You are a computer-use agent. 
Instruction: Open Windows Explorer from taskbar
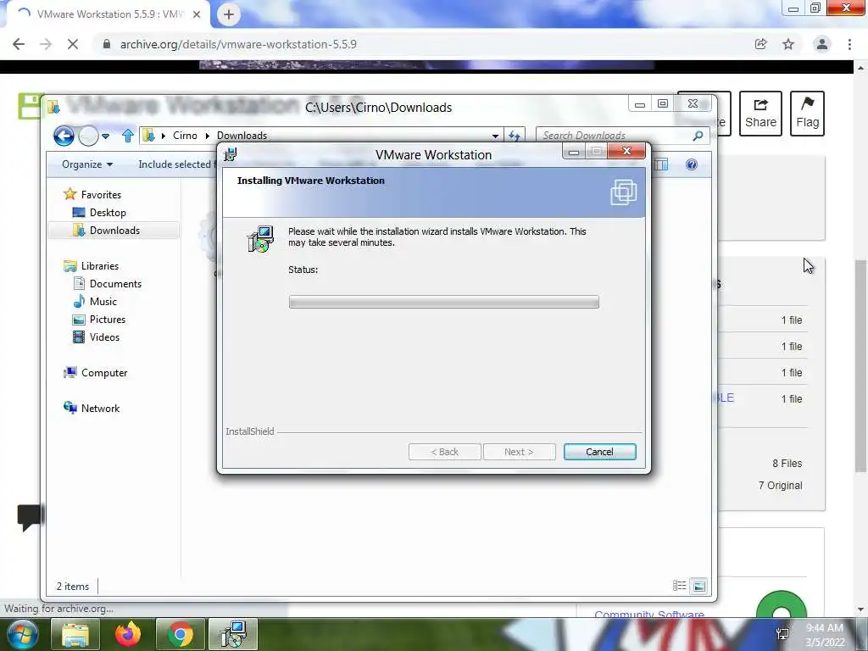click(x=75, y=634)
